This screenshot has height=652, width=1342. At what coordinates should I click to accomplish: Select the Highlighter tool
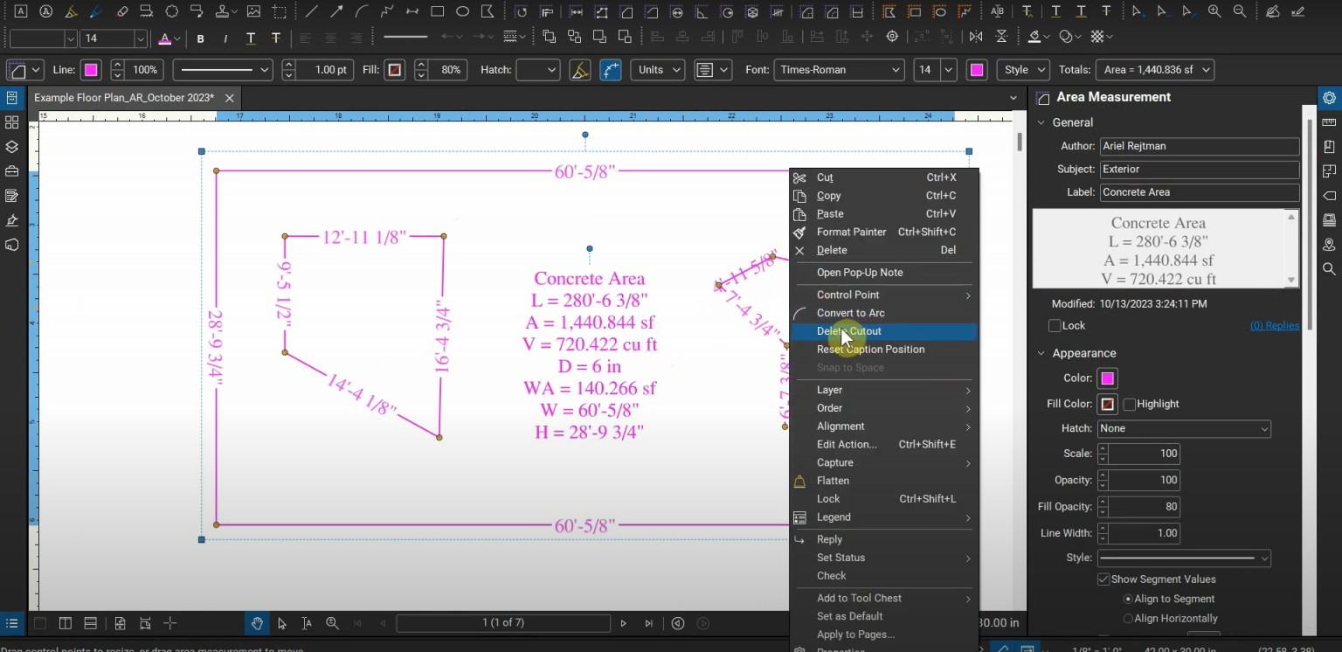pos(72,10)
